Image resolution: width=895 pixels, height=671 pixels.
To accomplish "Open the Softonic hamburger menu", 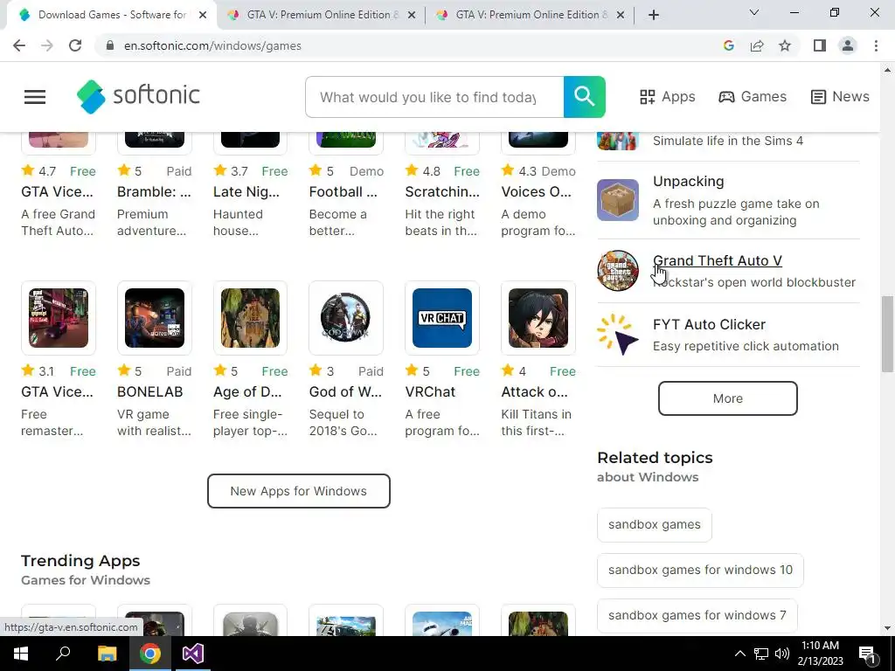I will (x=35, y=97).
